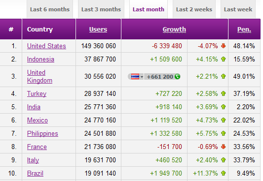Image resolution: width=263 pixels, height=181 pixels.
Task: Open the Indonesia country link
Action: point(40,60)
